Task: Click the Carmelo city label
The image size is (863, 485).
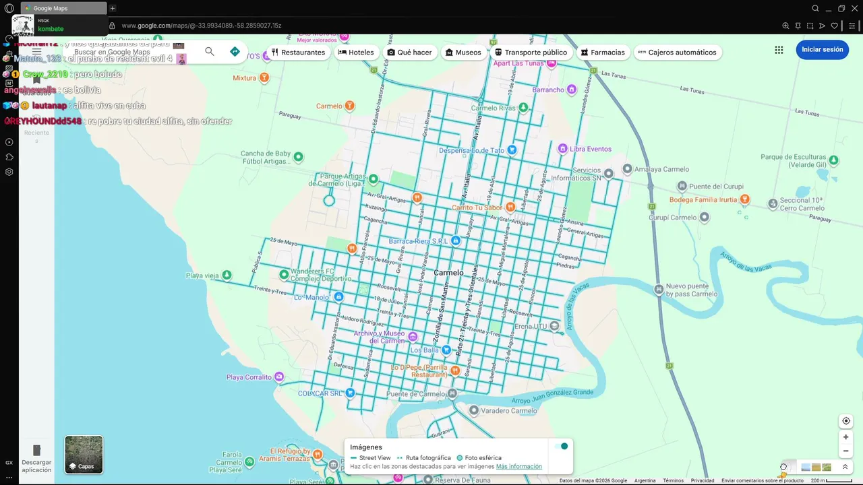Action: click(449, 273)
